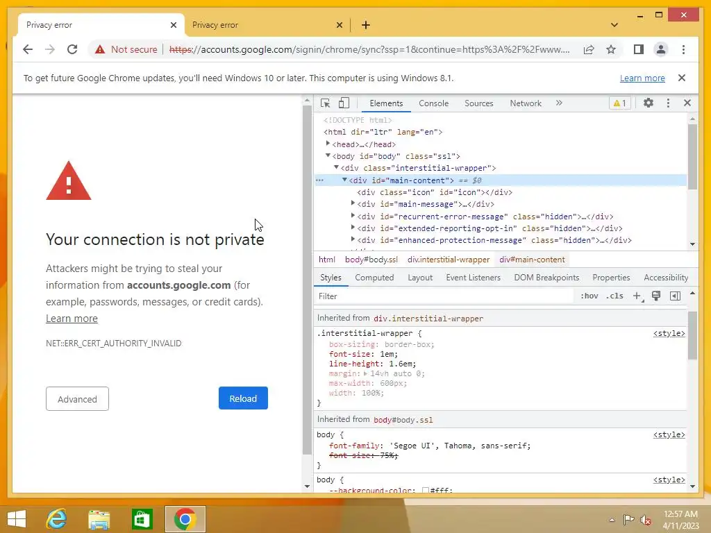Click the Advanced button
Image resolution: width=711 pixels, height=533 pixels.
coord(77,399)
